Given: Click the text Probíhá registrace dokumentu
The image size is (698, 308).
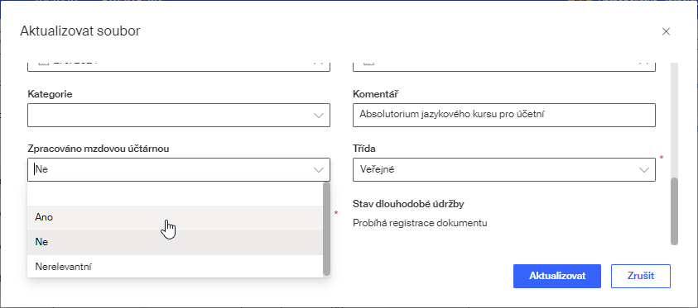Looking at the screenshot, I should tap(420, 223).
